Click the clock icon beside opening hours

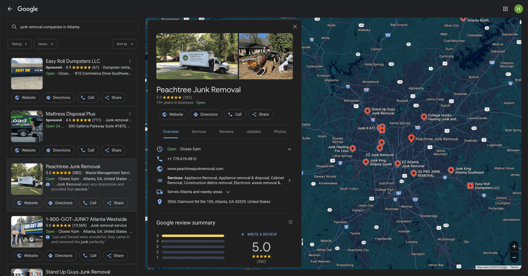coord(160,149)
